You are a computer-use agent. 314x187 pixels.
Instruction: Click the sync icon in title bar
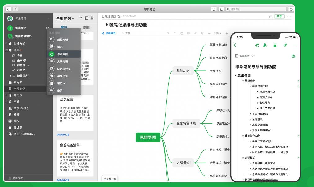[214, 9]
